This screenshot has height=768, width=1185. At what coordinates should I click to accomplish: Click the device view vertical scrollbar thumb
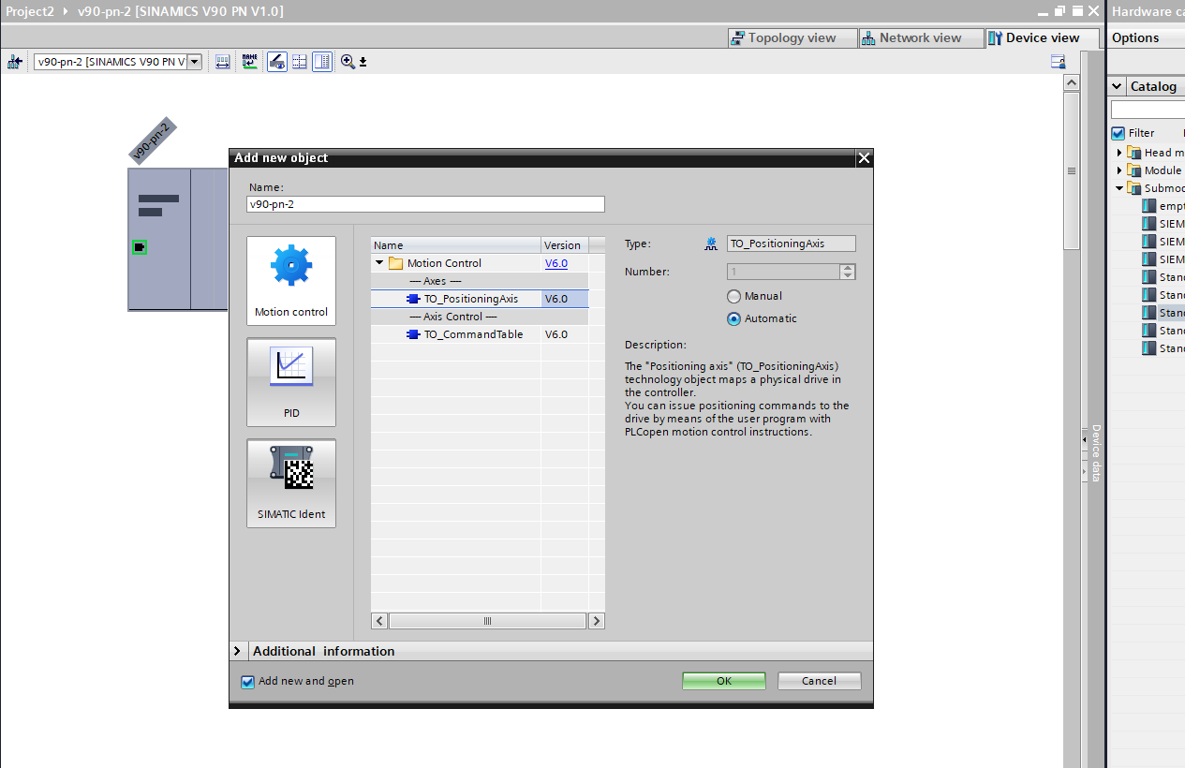coord(1072,171)
